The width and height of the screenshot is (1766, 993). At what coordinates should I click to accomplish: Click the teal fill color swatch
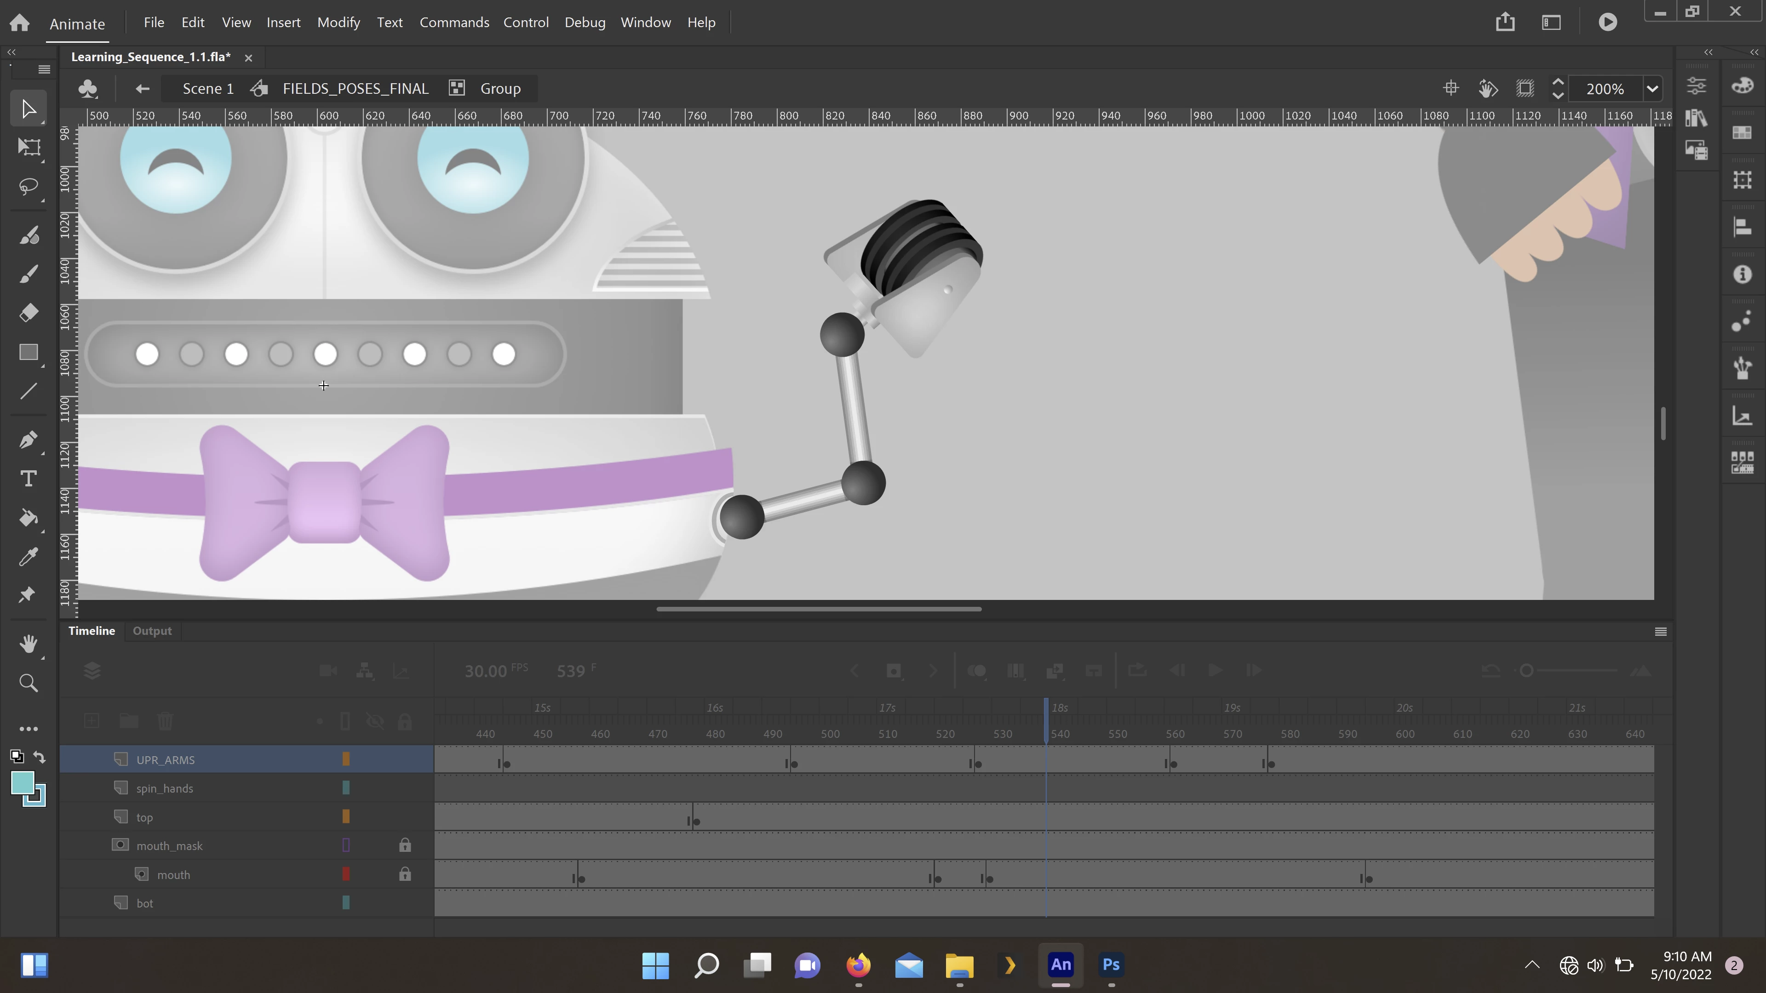23,783
